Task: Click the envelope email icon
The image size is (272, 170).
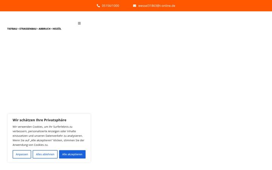Action: tap(134, 6)
